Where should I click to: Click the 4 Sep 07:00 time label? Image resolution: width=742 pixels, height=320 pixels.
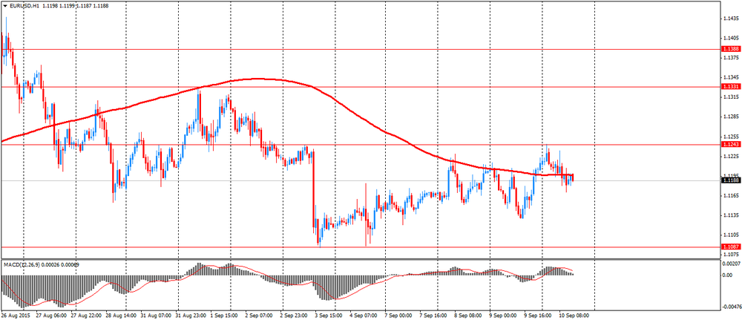tap(364, 315)
